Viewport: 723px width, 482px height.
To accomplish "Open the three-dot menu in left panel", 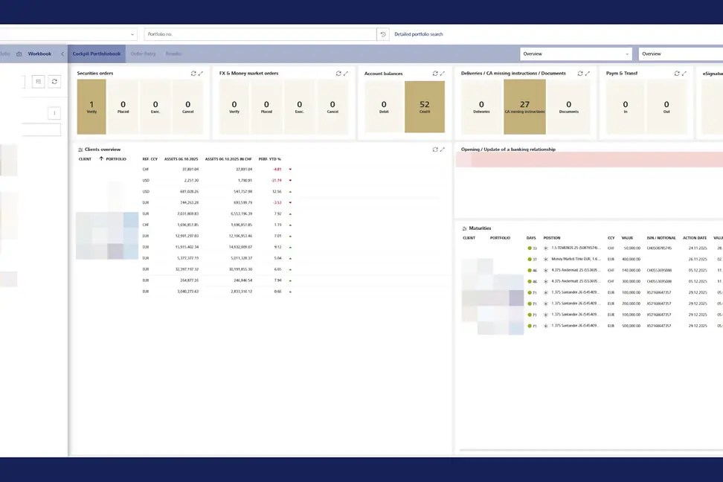I will click(54, 113).
